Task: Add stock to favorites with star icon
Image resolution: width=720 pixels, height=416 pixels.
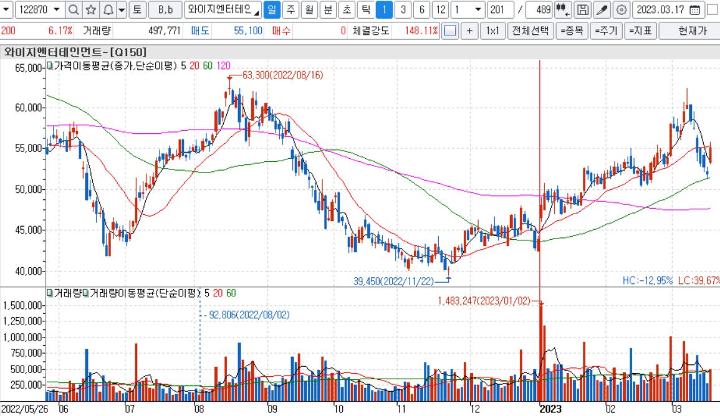Action: (91, 9)
